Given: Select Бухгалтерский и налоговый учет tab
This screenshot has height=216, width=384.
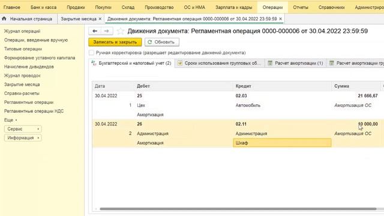Looking at the screenshot, I should (x=131, y=63).
